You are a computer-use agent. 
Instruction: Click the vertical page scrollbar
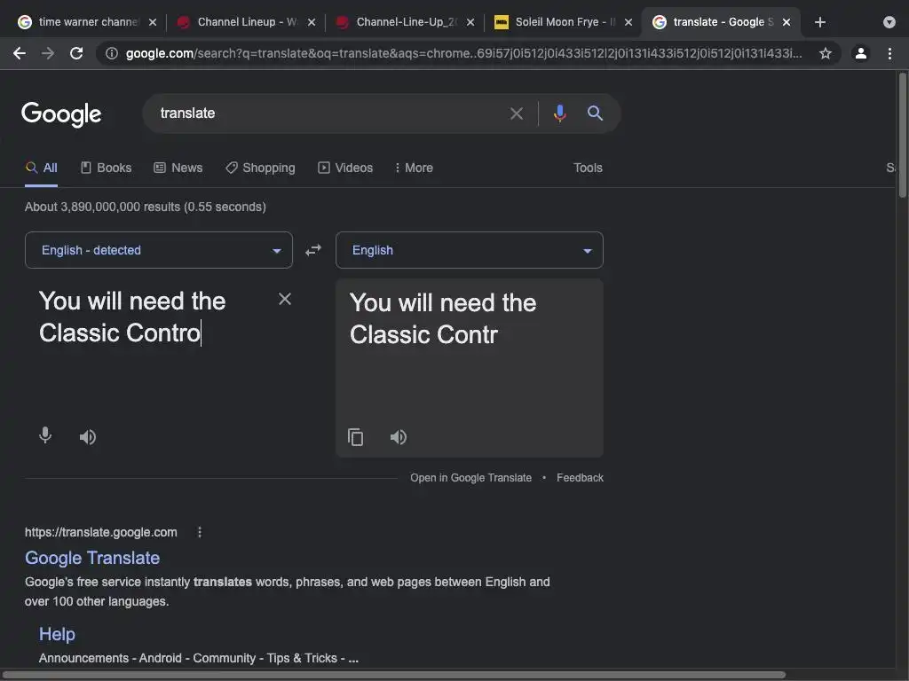902,135
